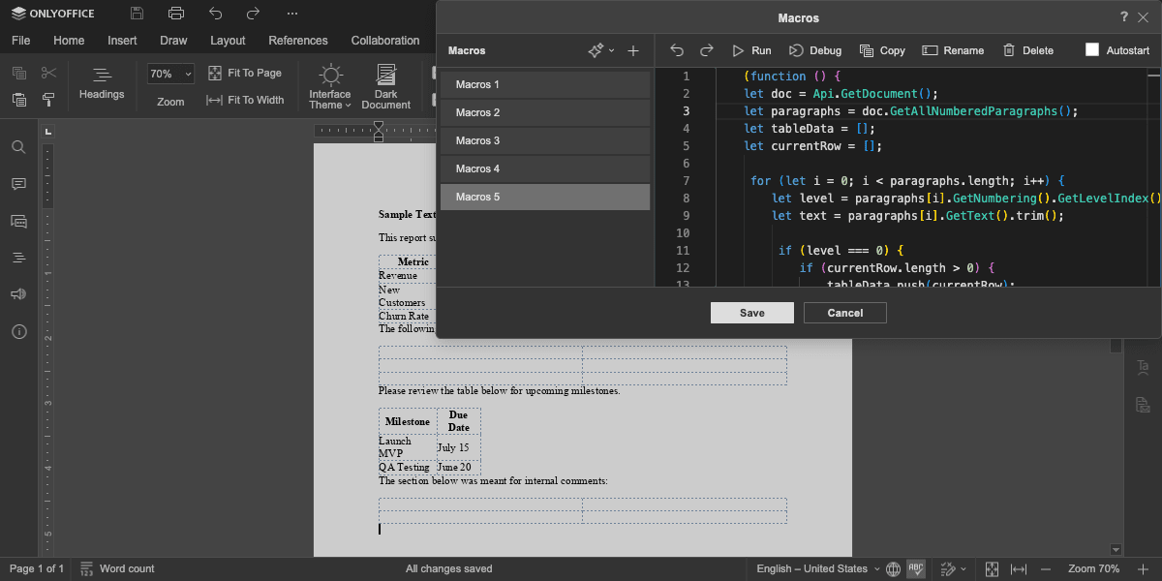Click the quick print icon in the title bar
This screenshot has height=581, width=1162.
pos(175,14)
